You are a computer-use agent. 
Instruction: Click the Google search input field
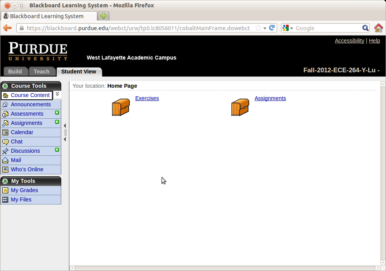[327, 28]
